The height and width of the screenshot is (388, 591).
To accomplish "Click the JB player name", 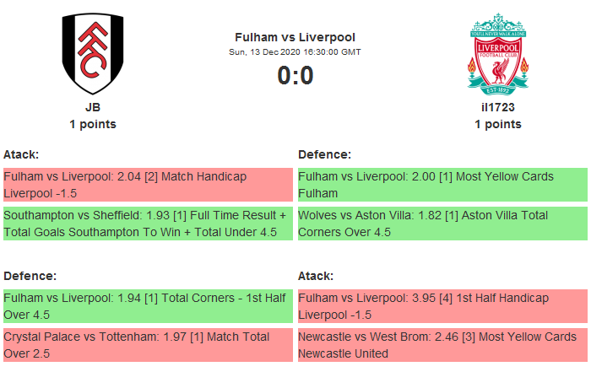I will click(93, 107).
